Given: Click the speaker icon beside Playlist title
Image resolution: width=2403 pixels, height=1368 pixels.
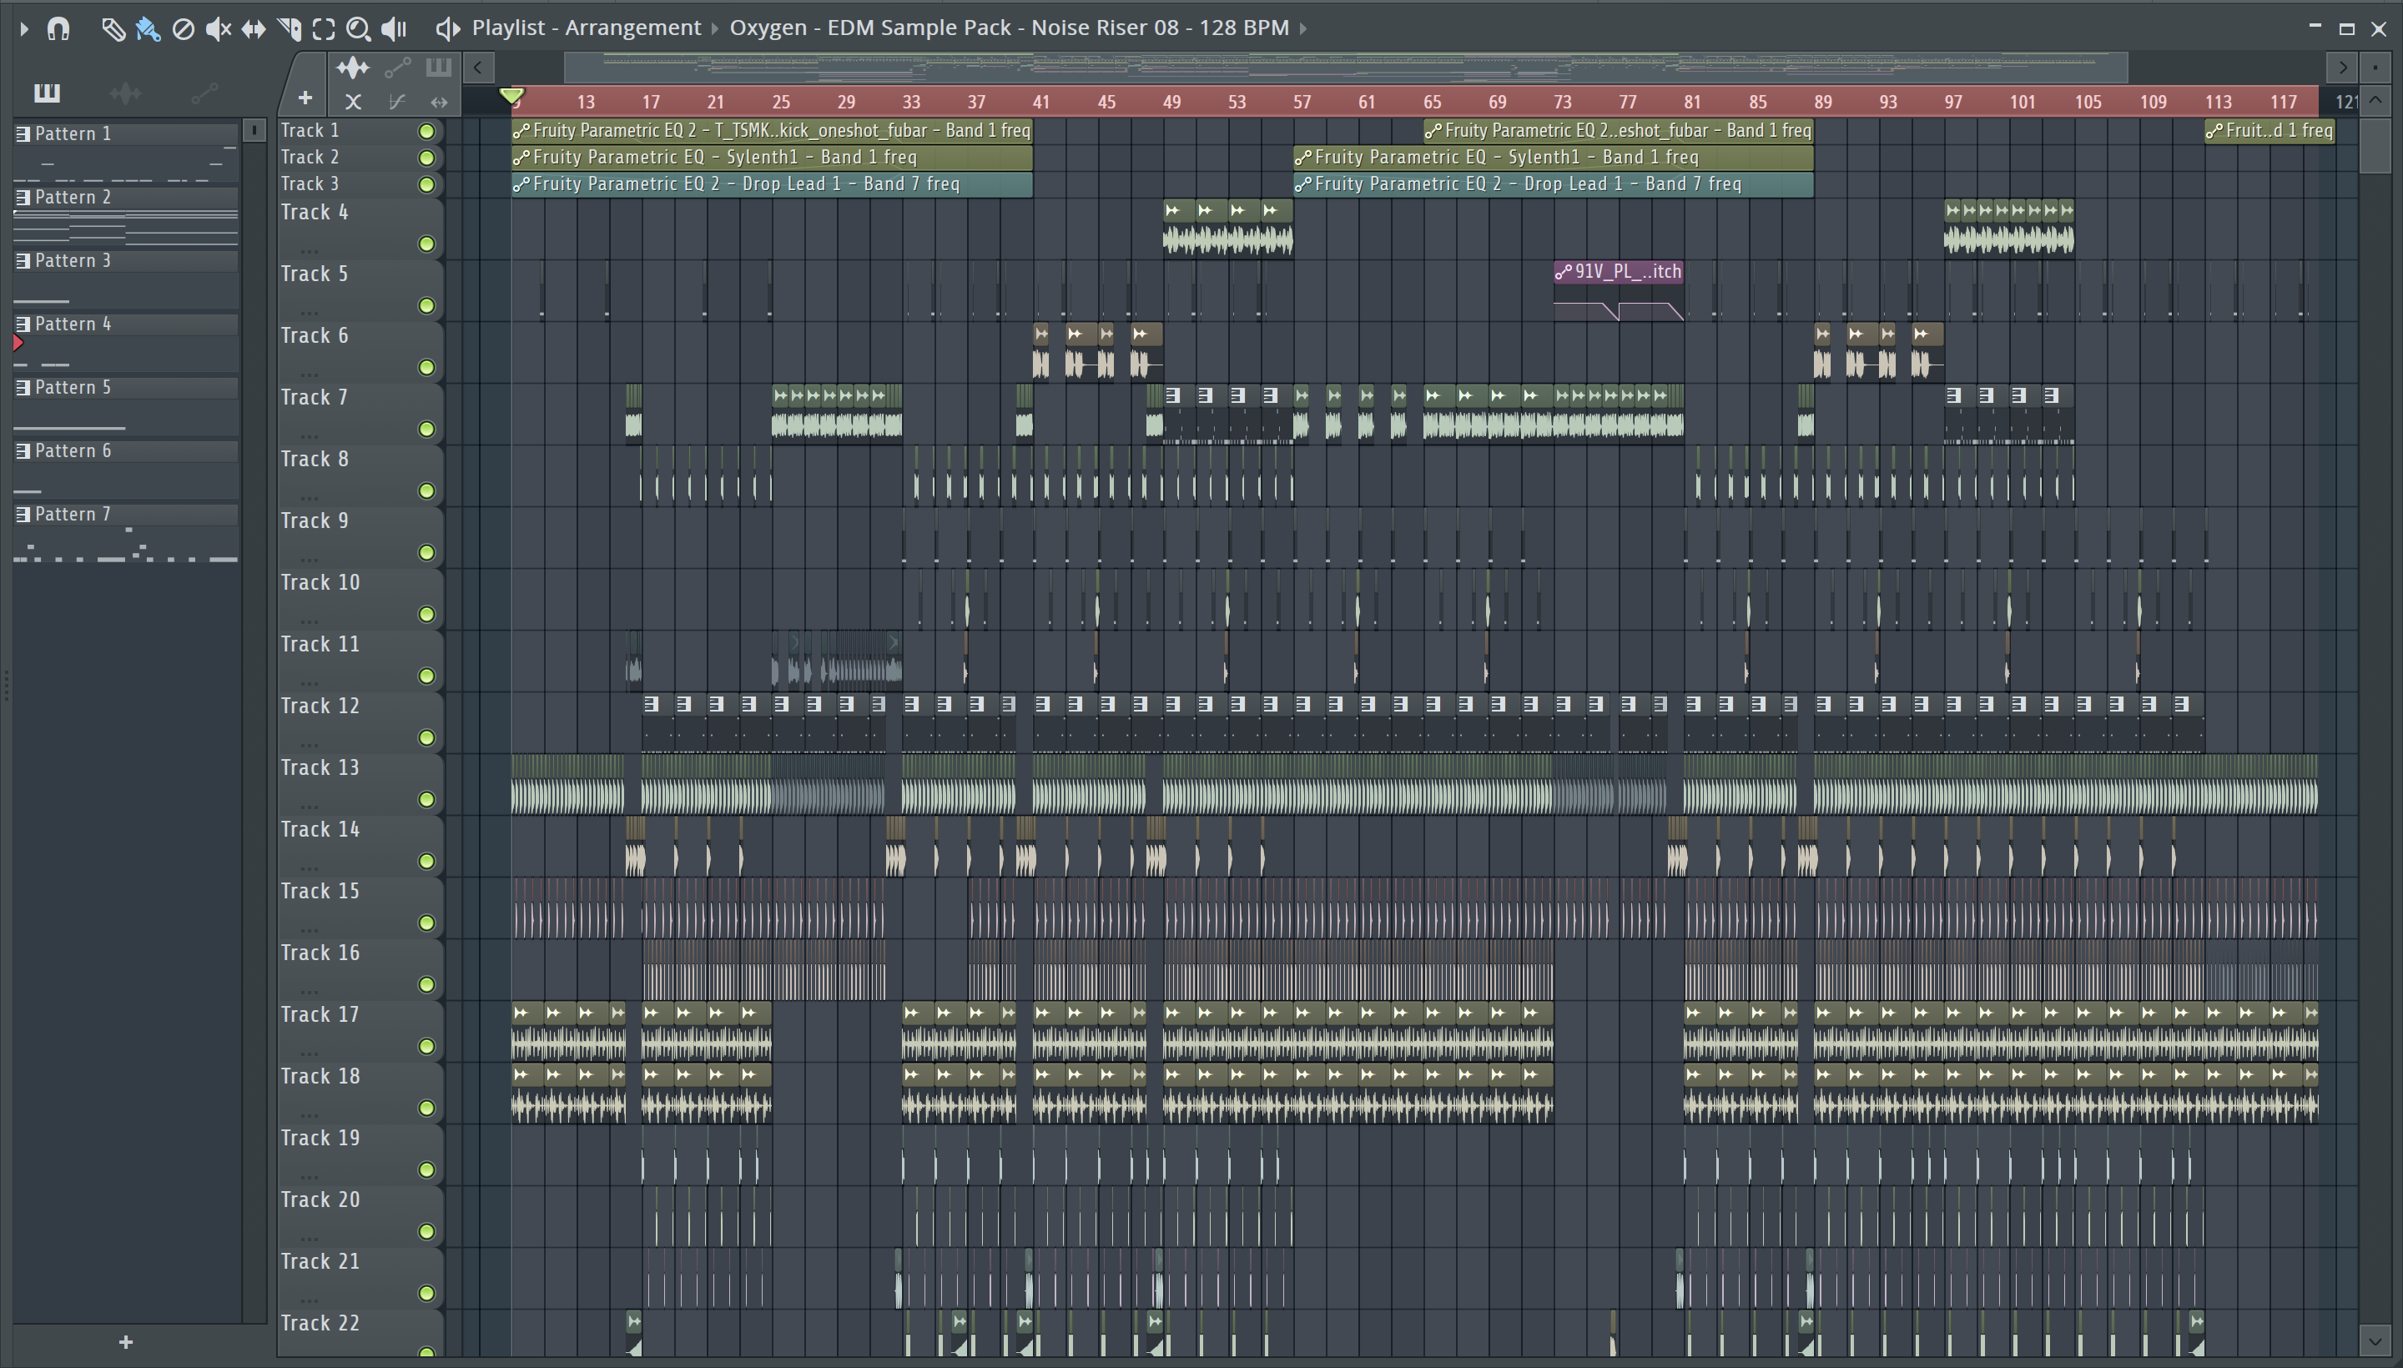Looking at the screenshot, I should pyautogui.click(x=447, y=28).
